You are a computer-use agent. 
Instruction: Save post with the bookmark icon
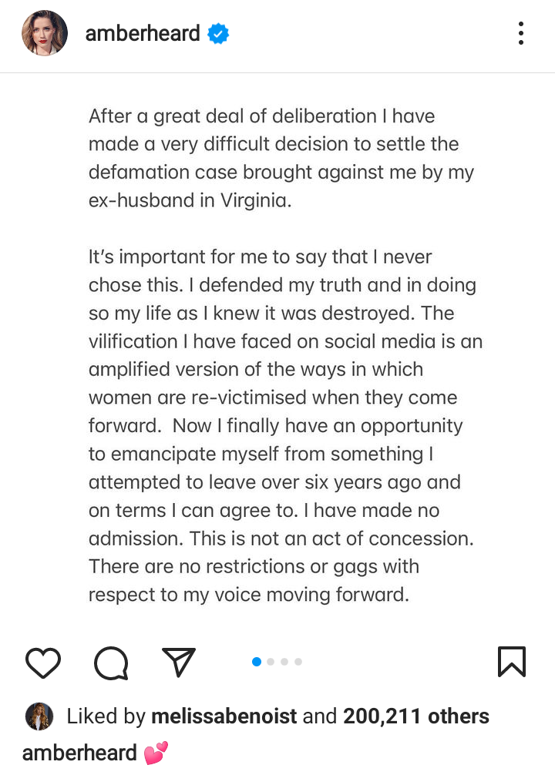coord(512,663)
